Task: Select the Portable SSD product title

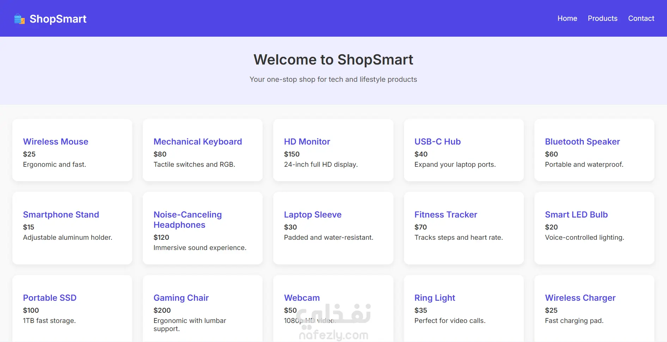Action: (x=49, y=298)
